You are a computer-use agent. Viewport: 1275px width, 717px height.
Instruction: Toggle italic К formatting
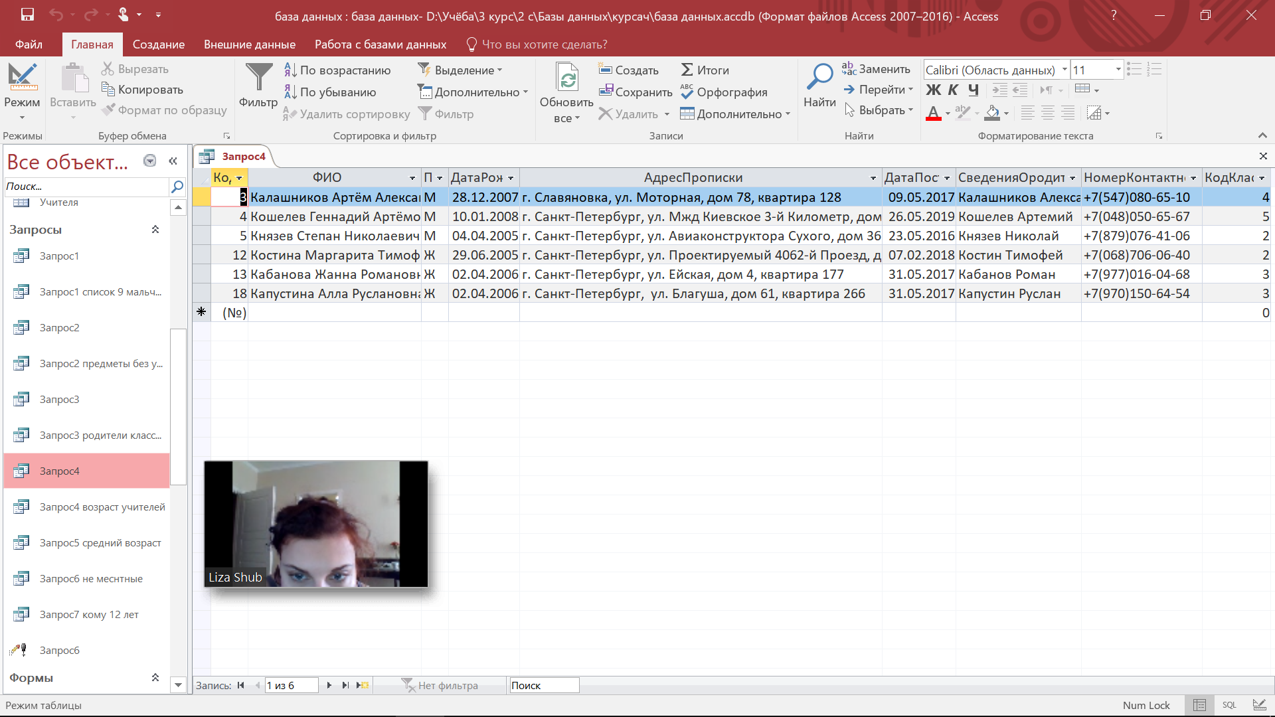pos(954,90)
